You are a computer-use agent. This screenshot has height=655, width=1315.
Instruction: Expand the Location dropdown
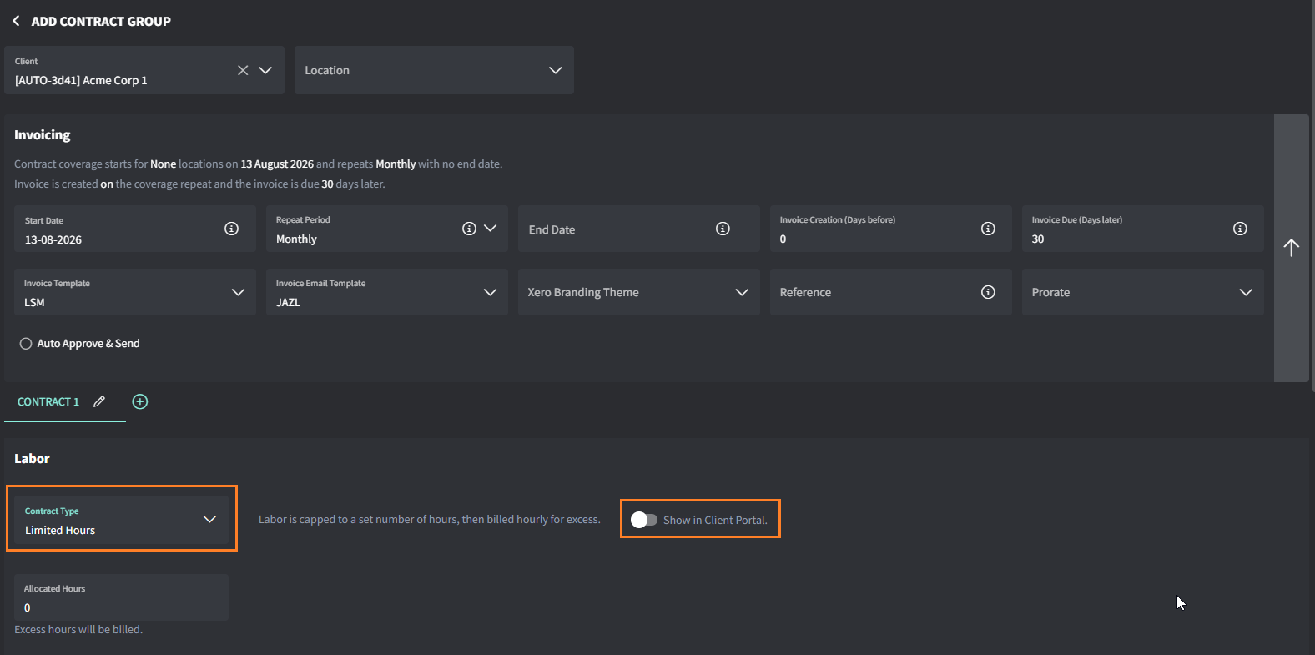coord(434,70)
